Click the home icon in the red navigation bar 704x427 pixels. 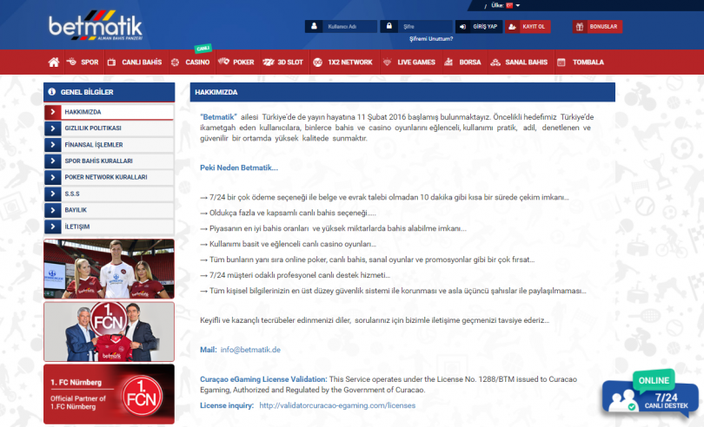[x=53, y=62]
